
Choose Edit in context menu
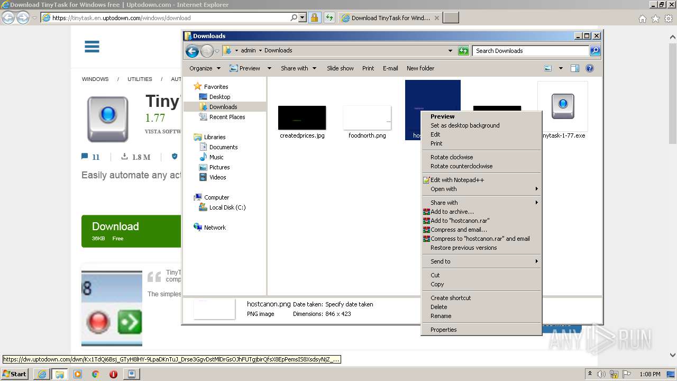481,134
